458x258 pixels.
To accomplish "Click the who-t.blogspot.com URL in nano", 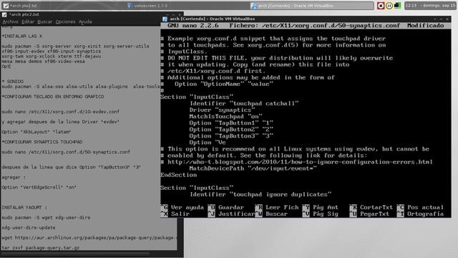I will pos(300,162).
